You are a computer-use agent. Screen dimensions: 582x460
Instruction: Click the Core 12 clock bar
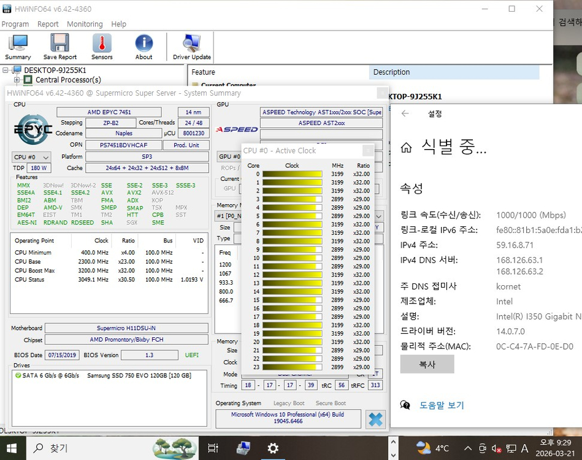292,275
